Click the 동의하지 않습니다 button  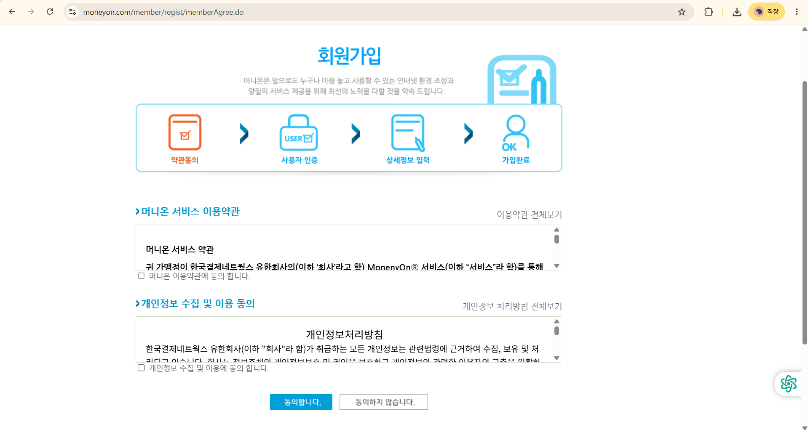point(384,402)
